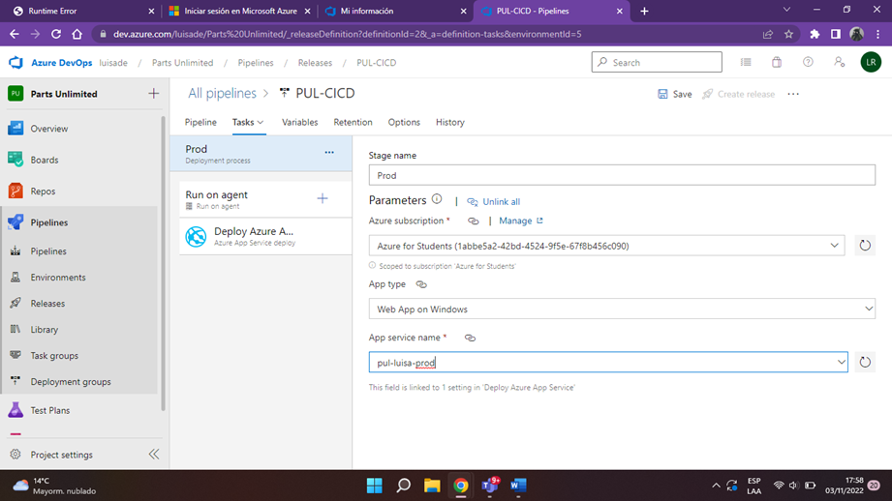Open user settings icon in header
This screenshot has width=892, height=501.
pyautogui.click(x=839, y=62)
